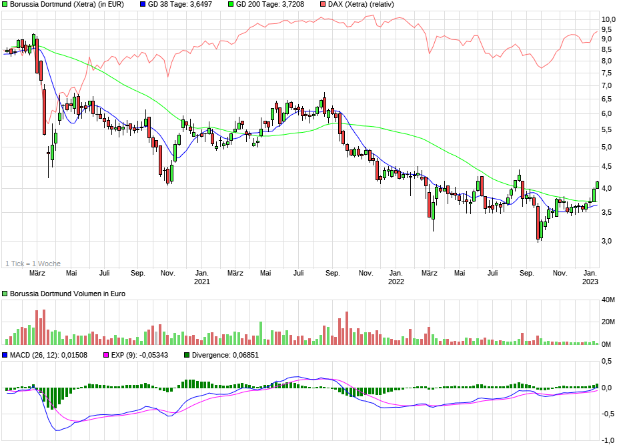Click the 2021 year label

(202, 282)
